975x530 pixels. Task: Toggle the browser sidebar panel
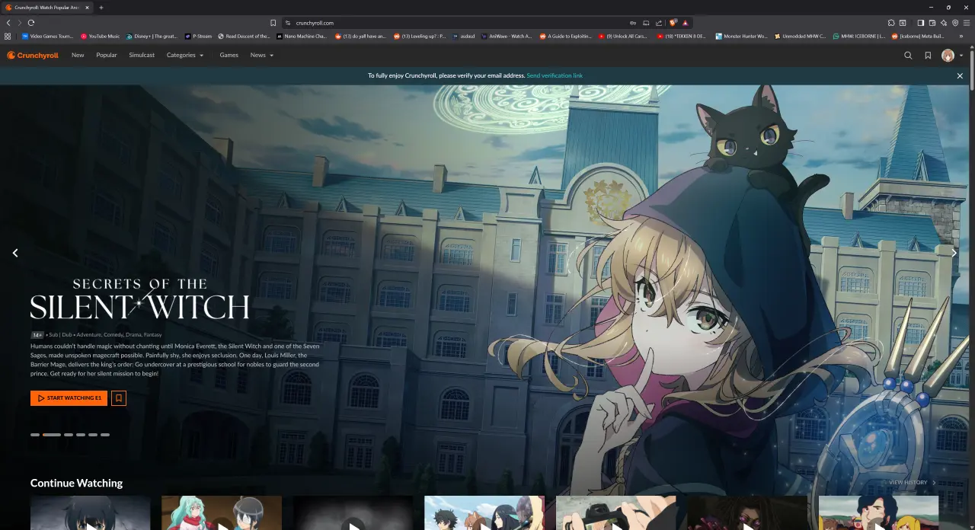click(x=920, y=23)
